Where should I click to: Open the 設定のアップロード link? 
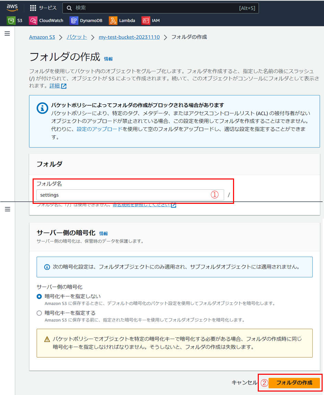(100, 129)
